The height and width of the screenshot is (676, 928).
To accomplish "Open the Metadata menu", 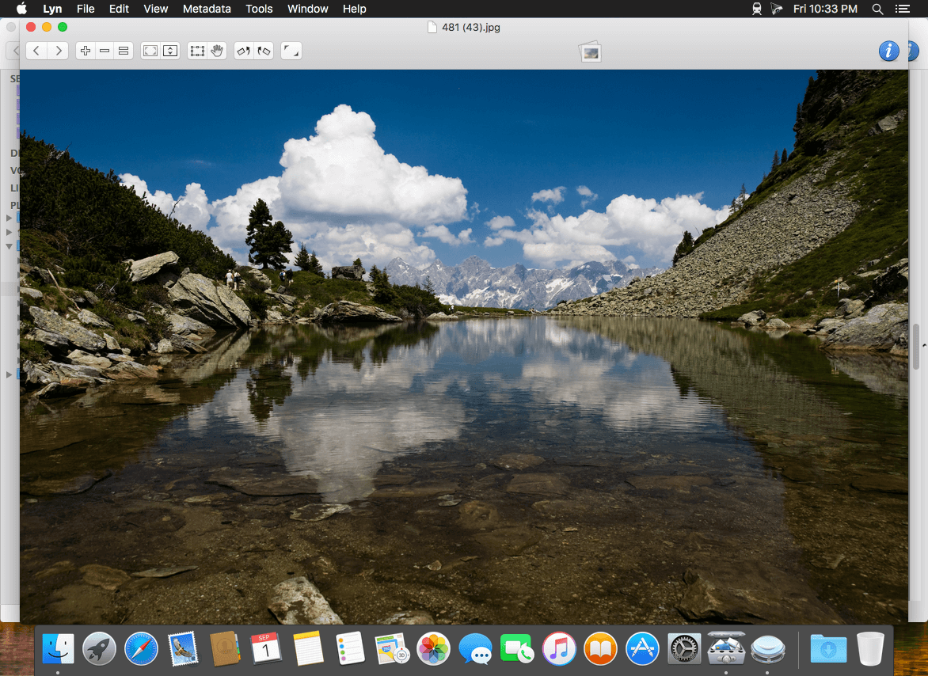I will 207,9.
